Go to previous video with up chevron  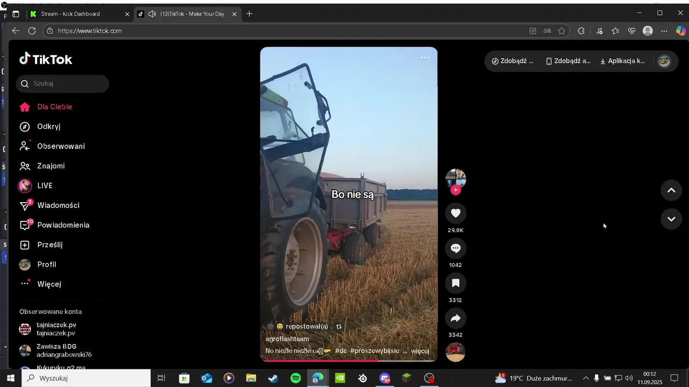pos(671,190)
